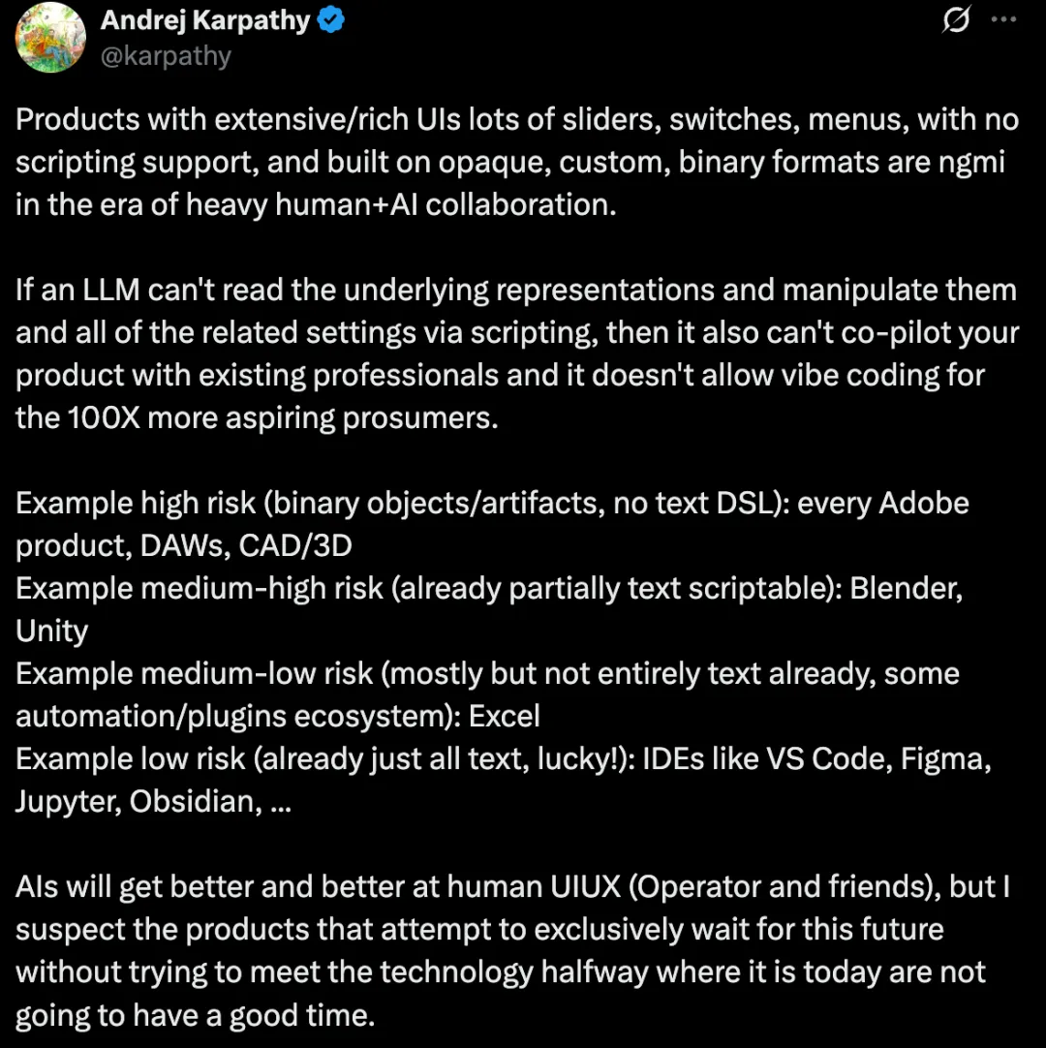Click the word "Blender" in the tweet

(906, 589)
